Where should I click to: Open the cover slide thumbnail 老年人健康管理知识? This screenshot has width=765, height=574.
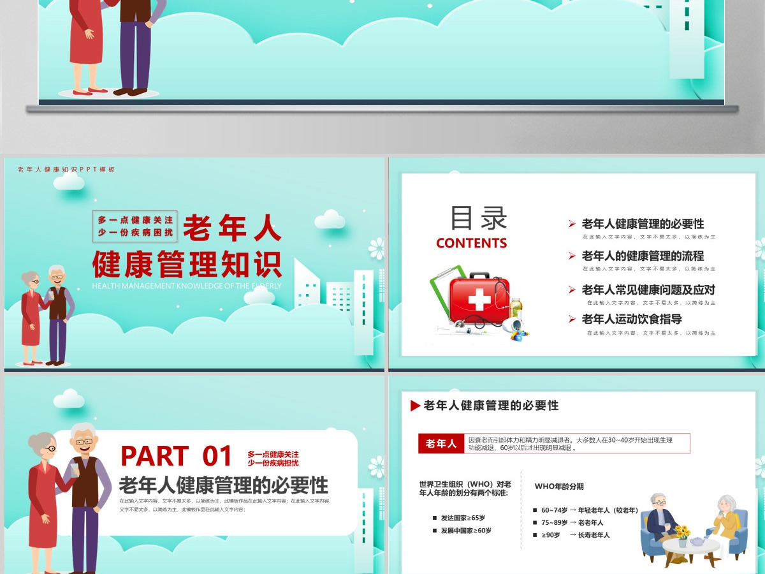pyautogui.click(x=194, y=264)
